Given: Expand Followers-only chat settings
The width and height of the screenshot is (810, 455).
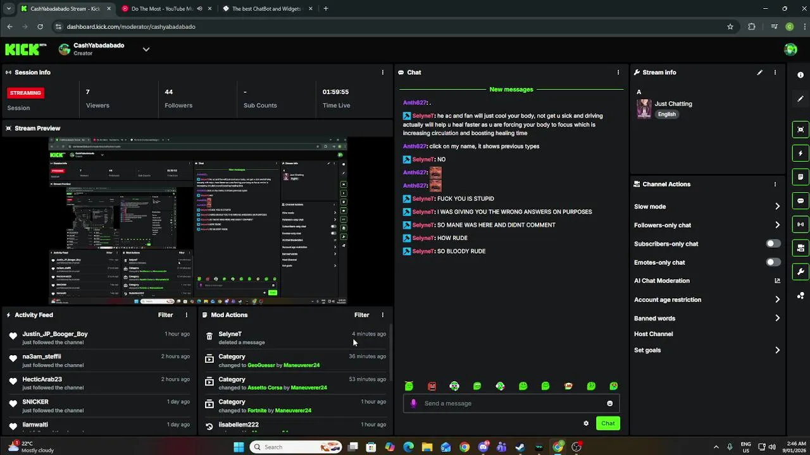Looking at the screenshot, I should [x=778, y=225].
